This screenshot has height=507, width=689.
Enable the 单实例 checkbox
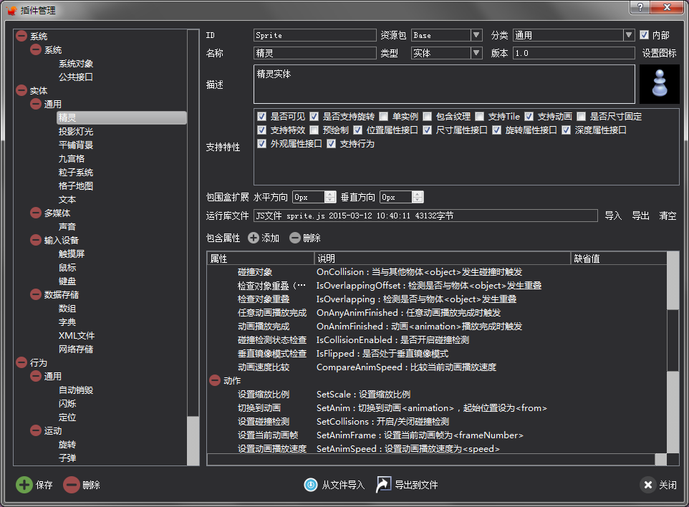point(384,116)
